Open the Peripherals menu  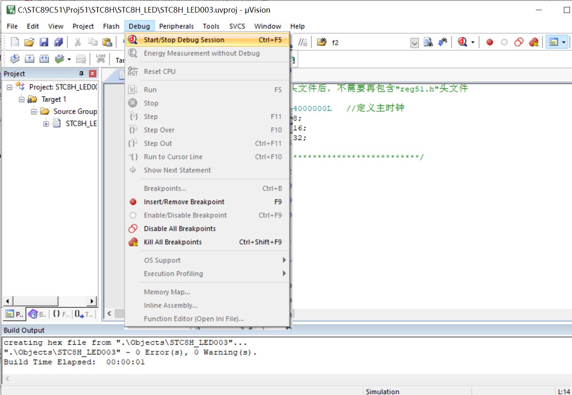[176, 26]
